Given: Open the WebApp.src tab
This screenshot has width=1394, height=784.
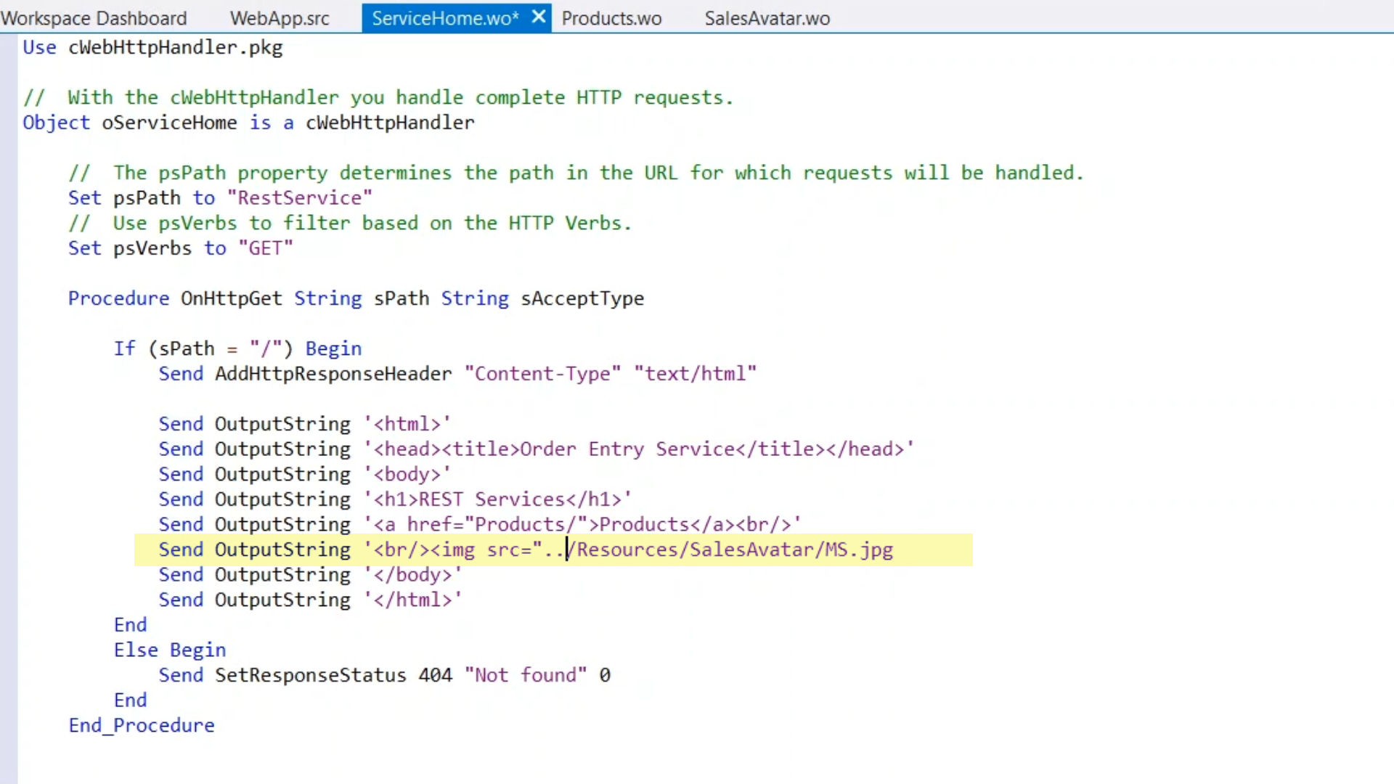Looking at the screenshot, I should 280,18.
